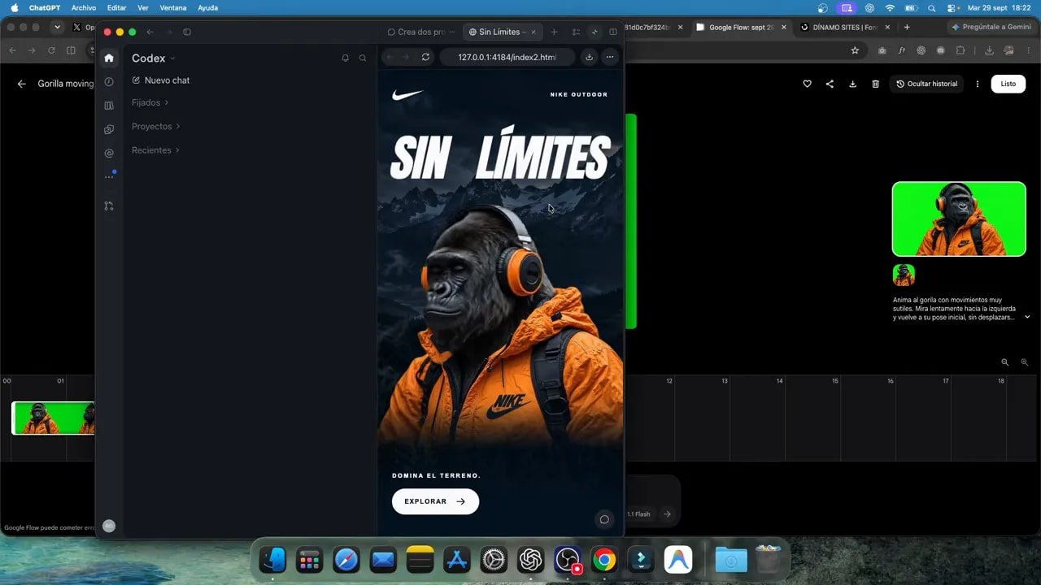Screen dimensions: 1041x585
Task: Expand the Fijados section
Action: point(150,102)
